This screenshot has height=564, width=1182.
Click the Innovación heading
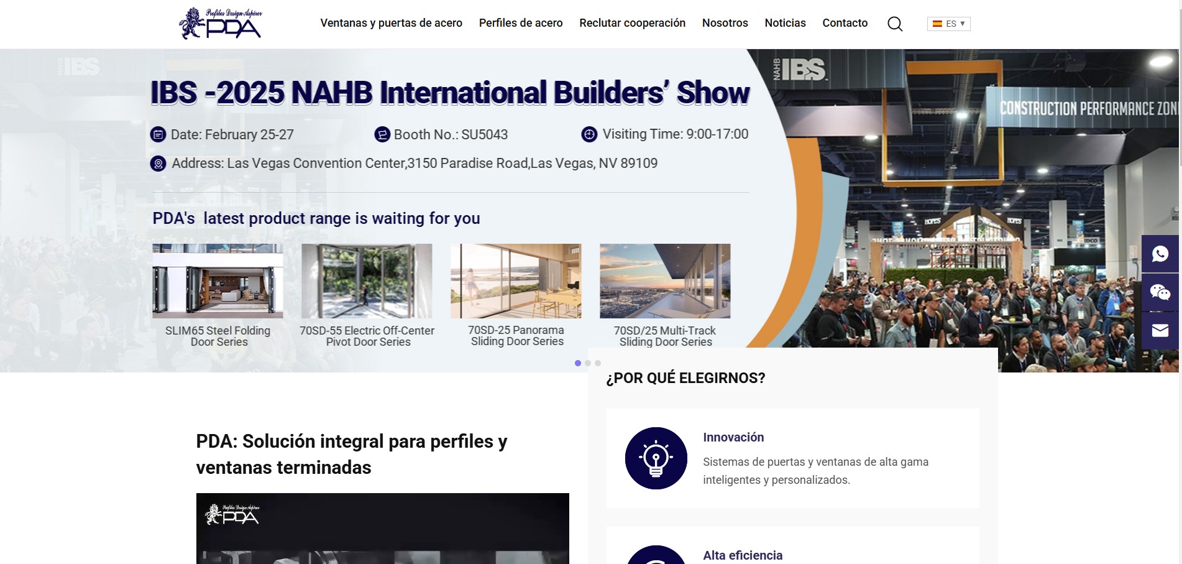click(733, 437)
